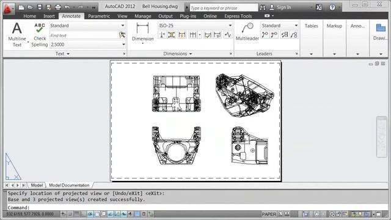
Task: Toggle PAPER space button in status bar
Action: pyautogui.click(x=269, y=214)
